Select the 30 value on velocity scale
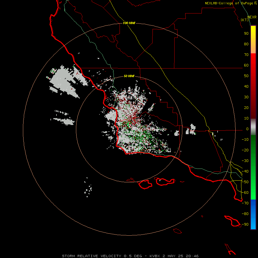The width and height of the screenshot is (258, 258). click(x=246, y=97)
